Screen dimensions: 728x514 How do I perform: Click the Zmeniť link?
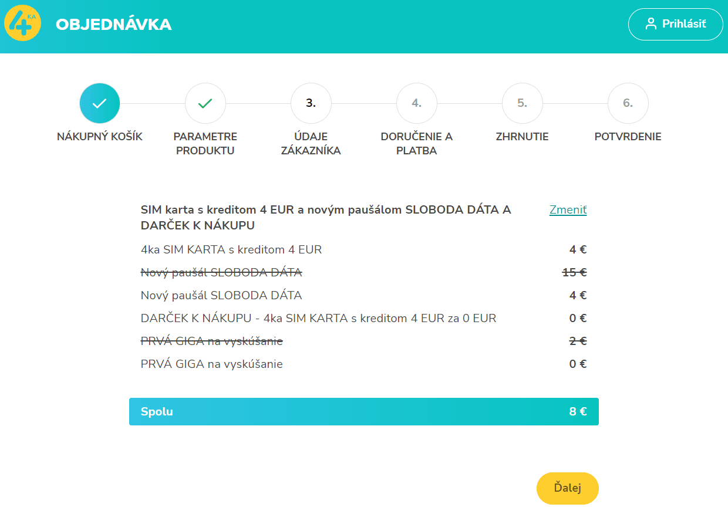click(568, 210)
